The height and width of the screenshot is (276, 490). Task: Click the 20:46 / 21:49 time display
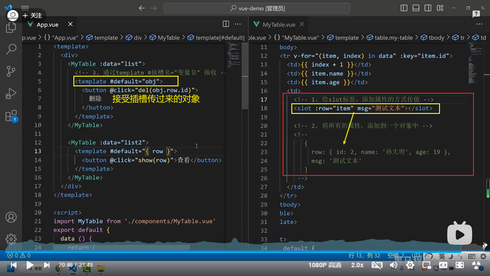point(75,265)
